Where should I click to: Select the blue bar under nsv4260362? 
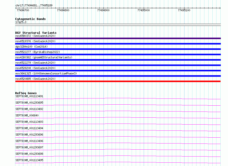tap(118, 60)
